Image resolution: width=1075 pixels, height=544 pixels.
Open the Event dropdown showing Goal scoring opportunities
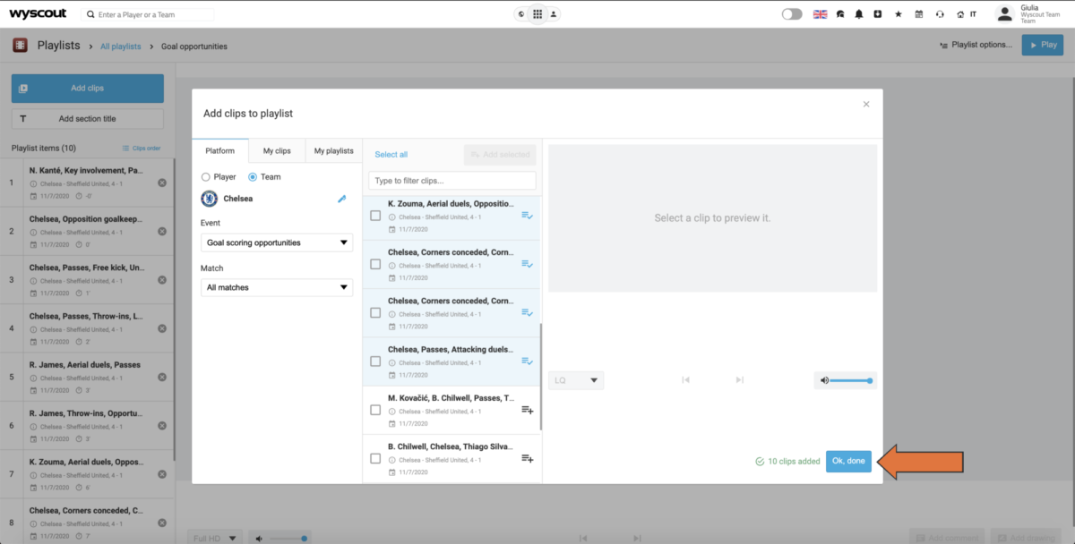pyautogui.click(x=276, y=242)
